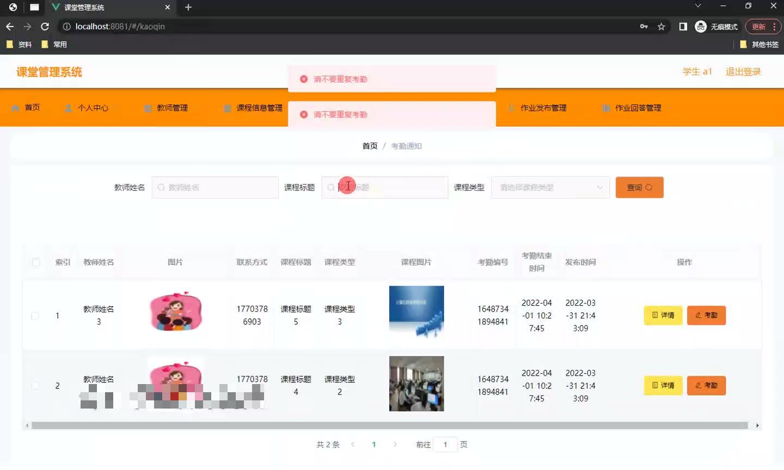Screen dimensions: 784x470
Task: Click the grid icon next to 教师管理
Action: click(x=147, y=107)
